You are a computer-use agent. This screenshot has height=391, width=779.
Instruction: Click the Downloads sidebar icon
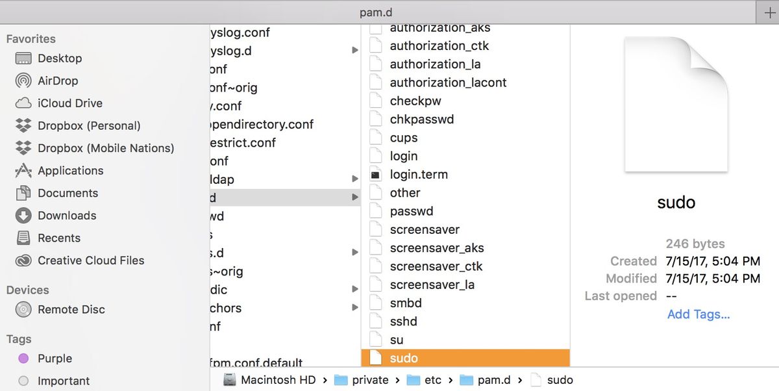click(x=21, y=215)
